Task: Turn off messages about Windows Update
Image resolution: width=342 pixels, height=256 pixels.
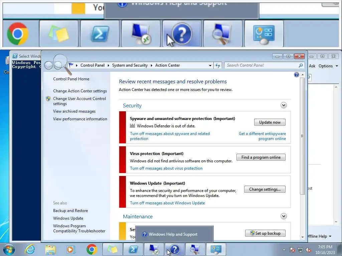Action: click(167, 203)
